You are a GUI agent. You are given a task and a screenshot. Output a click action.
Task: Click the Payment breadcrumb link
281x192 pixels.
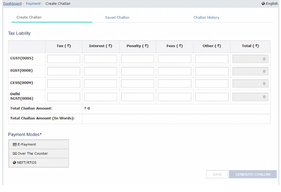coord(33,4)
